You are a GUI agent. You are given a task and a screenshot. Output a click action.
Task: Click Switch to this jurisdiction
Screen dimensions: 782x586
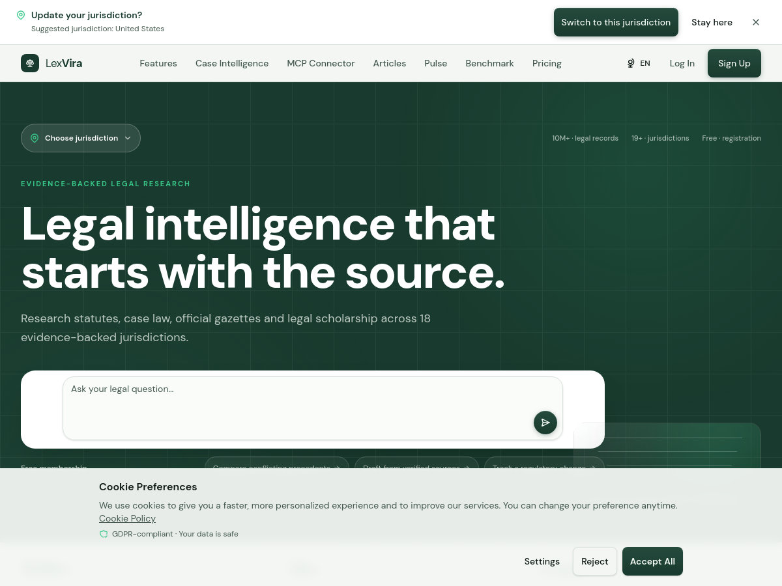coord(616,22)
